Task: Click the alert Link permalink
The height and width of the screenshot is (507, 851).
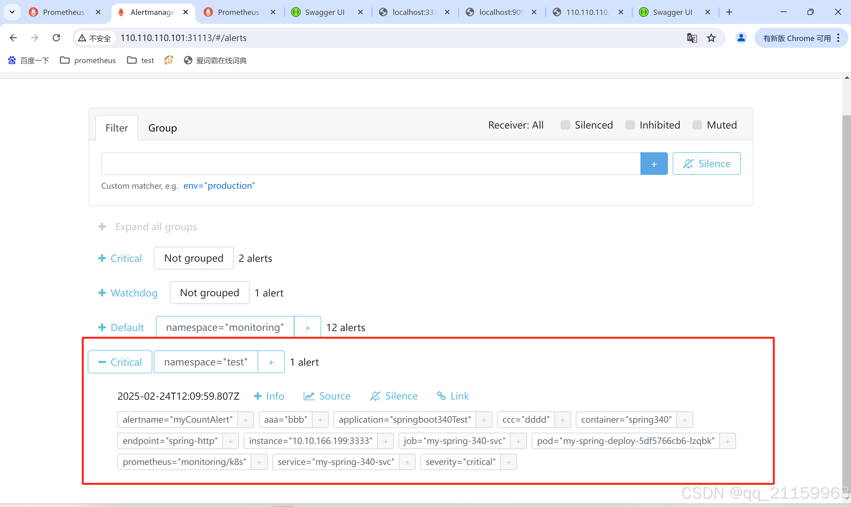Action: click(453, 396)
